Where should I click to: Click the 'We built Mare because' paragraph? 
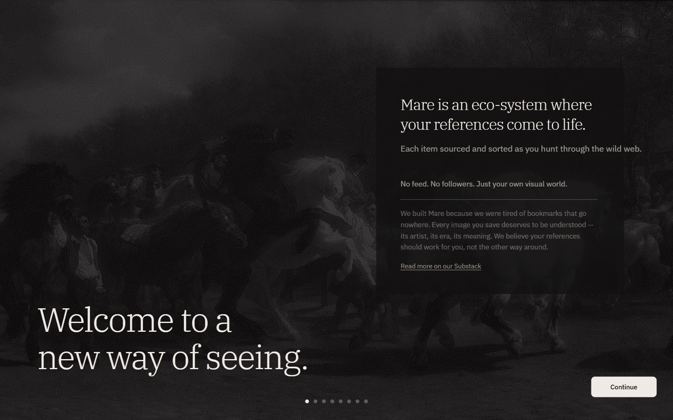click(x=497, y=230)
